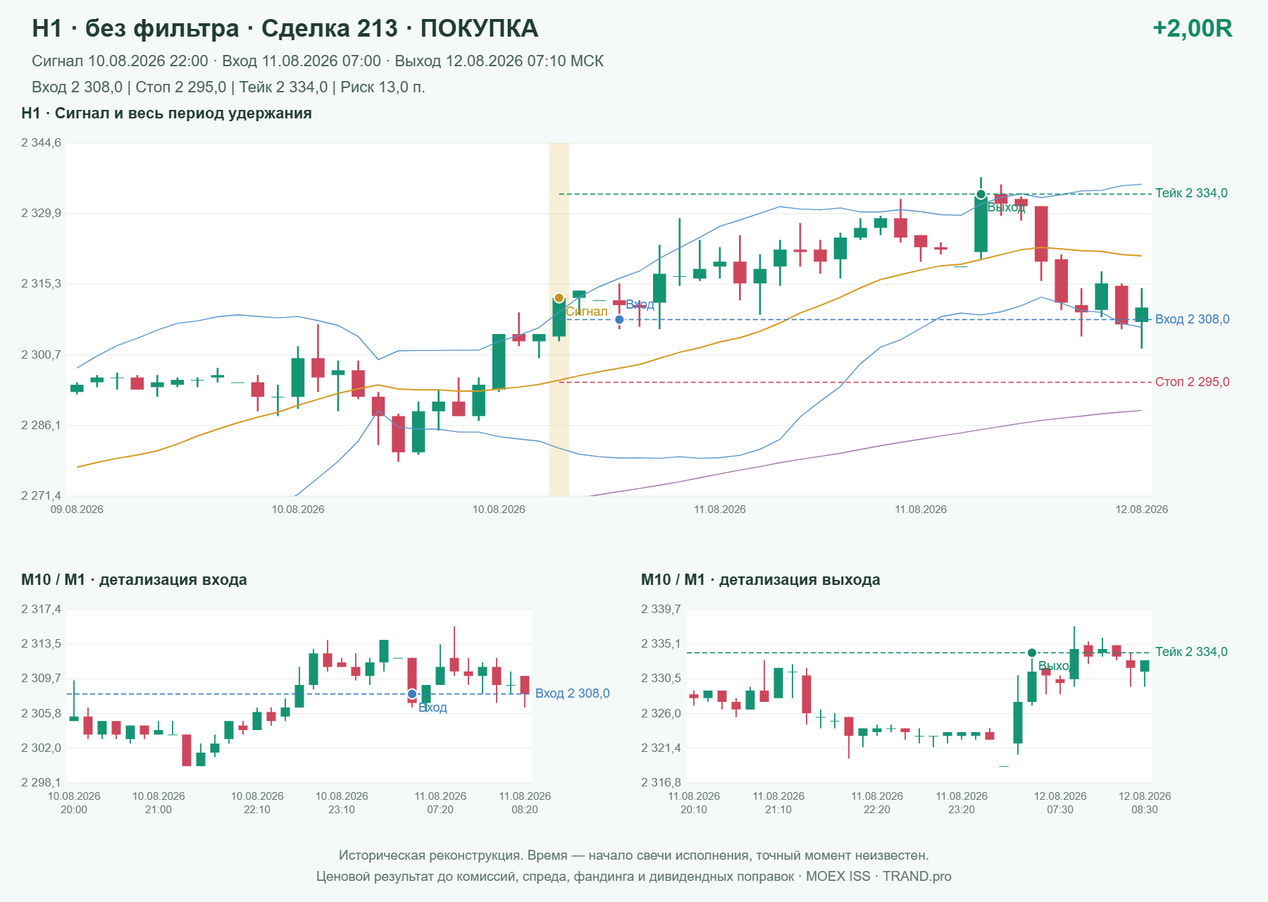Click the exit chart time label 20:10
1268x902 pixels.
point(694,810)
